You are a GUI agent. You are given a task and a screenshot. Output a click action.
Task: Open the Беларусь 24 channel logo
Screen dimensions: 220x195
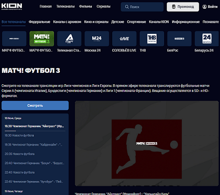tap(207, 38)
